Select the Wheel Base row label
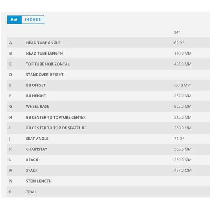210x210 pixels. tap(37, 106)
